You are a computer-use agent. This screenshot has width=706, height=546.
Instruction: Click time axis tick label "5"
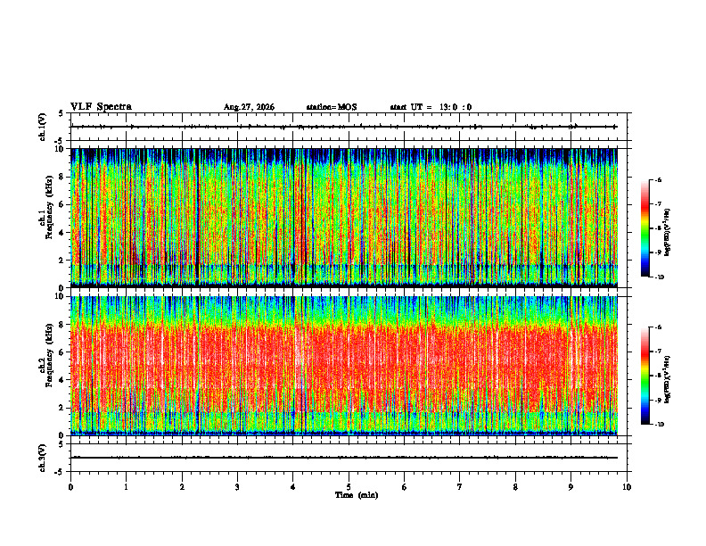349,487
